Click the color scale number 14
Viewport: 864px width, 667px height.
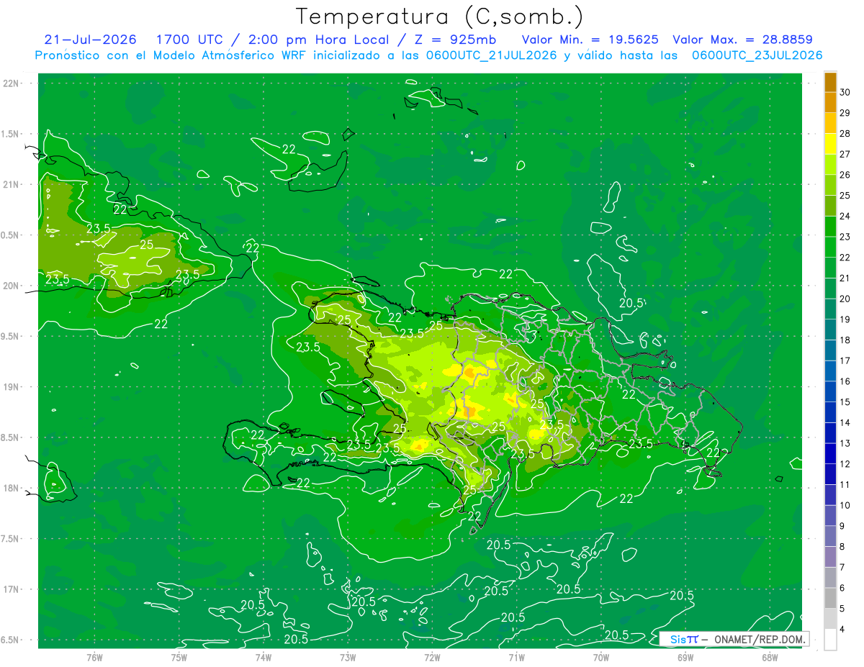tap(845, 423)
